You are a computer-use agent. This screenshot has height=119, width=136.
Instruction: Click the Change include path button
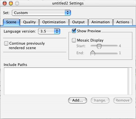click(x=100, y=100)
